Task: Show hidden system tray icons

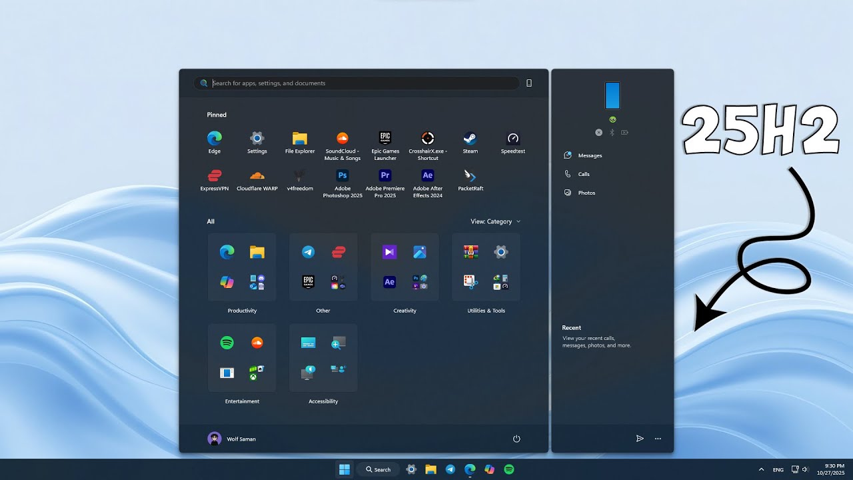Action: coord(761,469)
